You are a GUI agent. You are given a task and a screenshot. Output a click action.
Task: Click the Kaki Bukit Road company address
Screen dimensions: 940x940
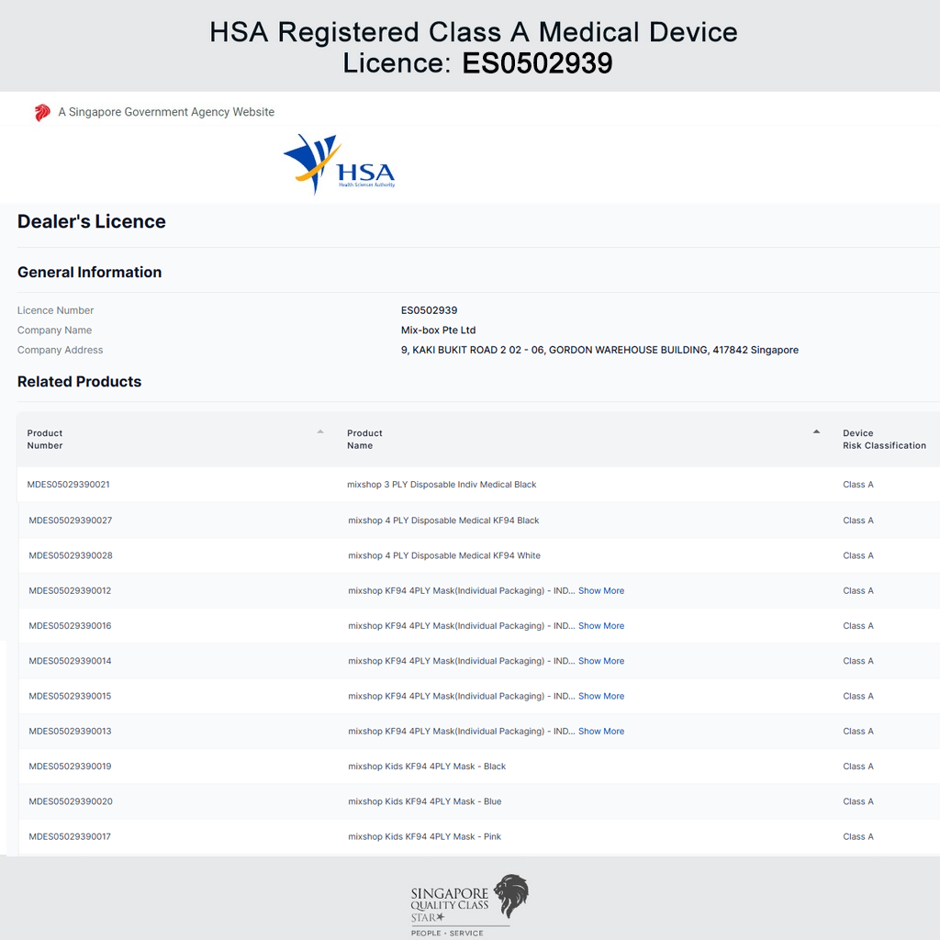tap(599, 350)
